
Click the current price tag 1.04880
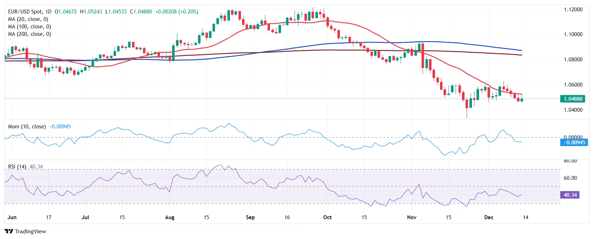[572, 99]
